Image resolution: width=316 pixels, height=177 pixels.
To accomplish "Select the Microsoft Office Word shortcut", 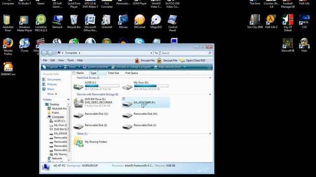I will [90, 23].
